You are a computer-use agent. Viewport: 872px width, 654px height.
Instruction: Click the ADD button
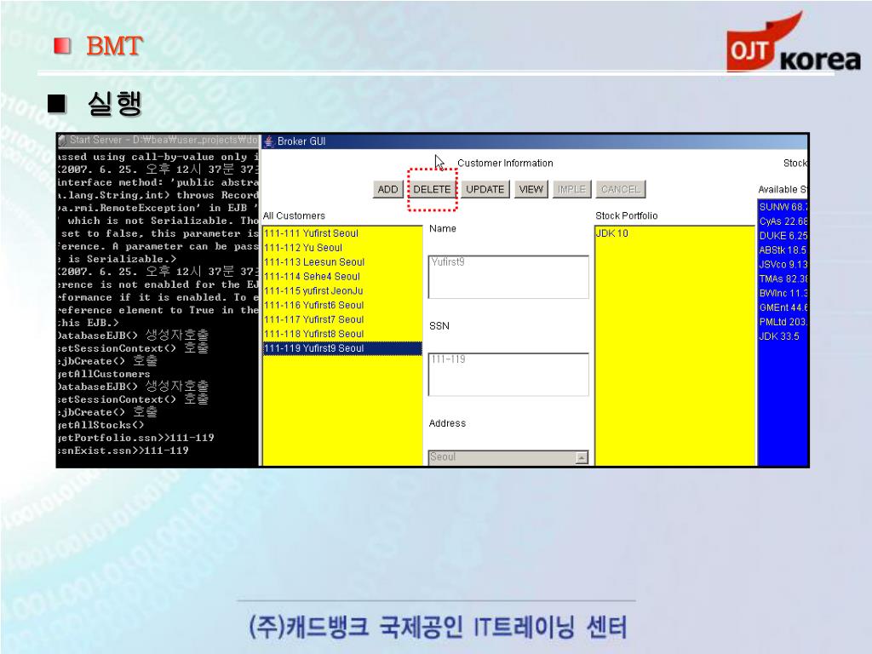(x=387, y=189)
